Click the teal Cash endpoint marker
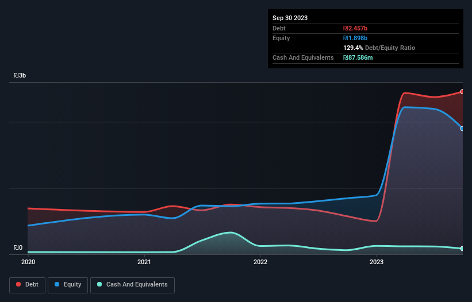Screen dimensions: 472x302 pos(462,249)
